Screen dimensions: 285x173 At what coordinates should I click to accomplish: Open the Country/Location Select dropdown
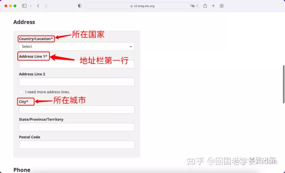pos(77,47)
